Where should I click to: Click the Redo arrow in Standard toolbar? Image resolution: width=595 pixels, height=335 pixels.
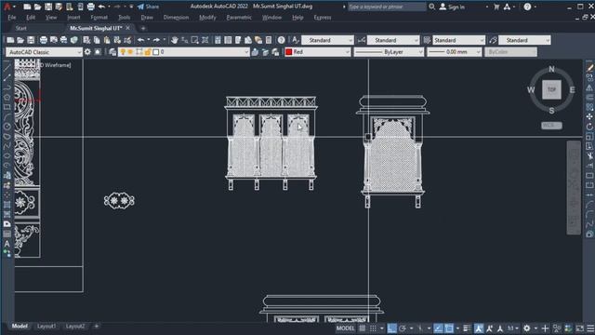coord(156,40)
